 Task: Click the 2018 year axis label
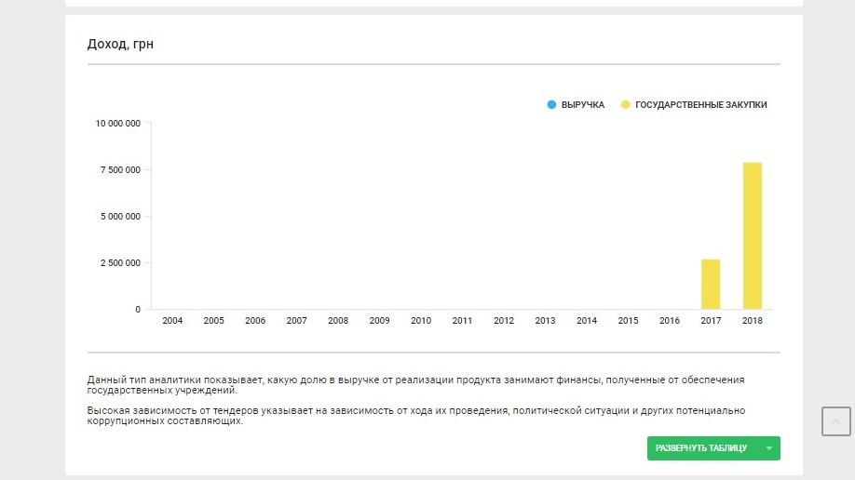[x=753, y=321]
